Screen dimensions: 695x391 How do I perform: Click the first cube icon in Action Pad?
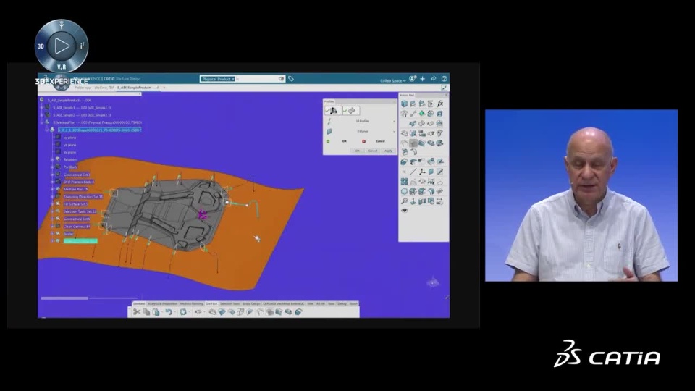(x=404, y=104)
